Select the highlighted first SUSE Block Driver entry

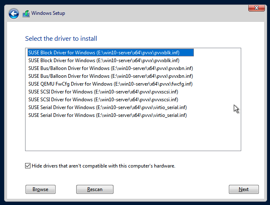(109, 53)
